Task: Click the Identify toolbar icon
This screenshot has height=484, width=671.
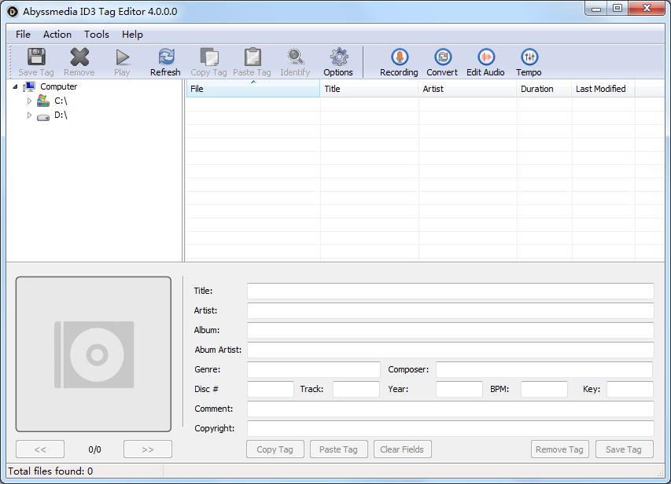Action: click(x=295, y=62)
